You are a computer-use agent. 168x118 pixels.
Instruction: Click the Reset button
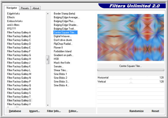155,111
